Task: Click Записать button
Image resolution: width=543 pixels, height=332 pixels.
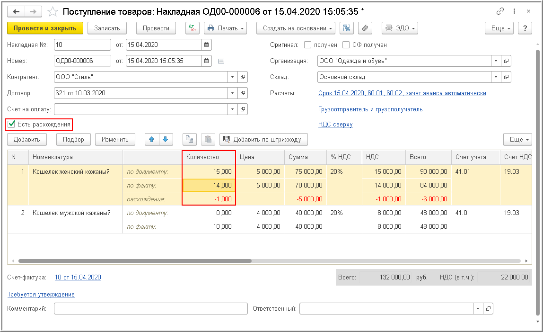Action: click(107, 28)
